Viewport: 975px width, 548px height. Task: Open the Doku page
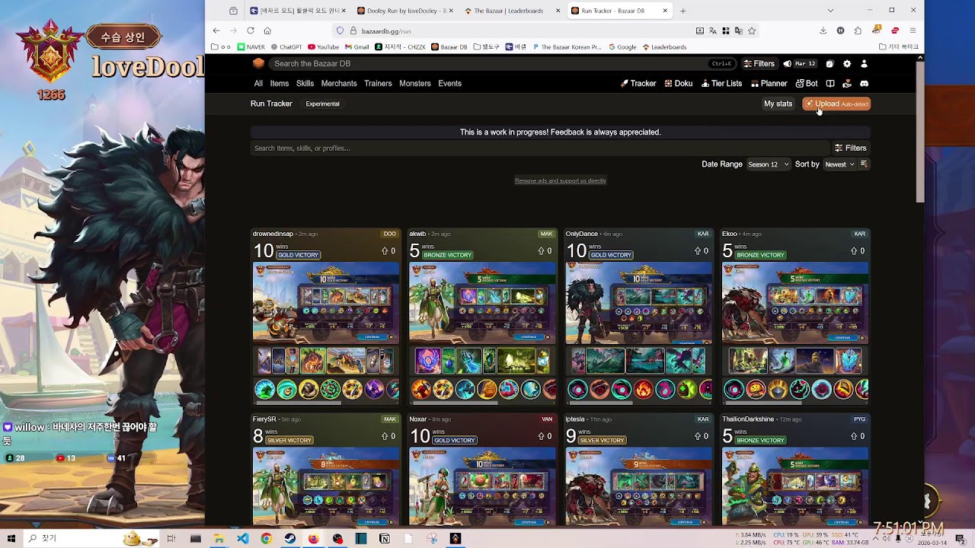pos(678,84)
